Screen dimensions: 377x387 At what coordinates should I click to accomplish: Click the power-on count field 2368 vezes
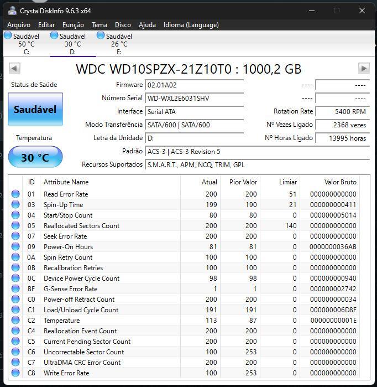[343, 125]
